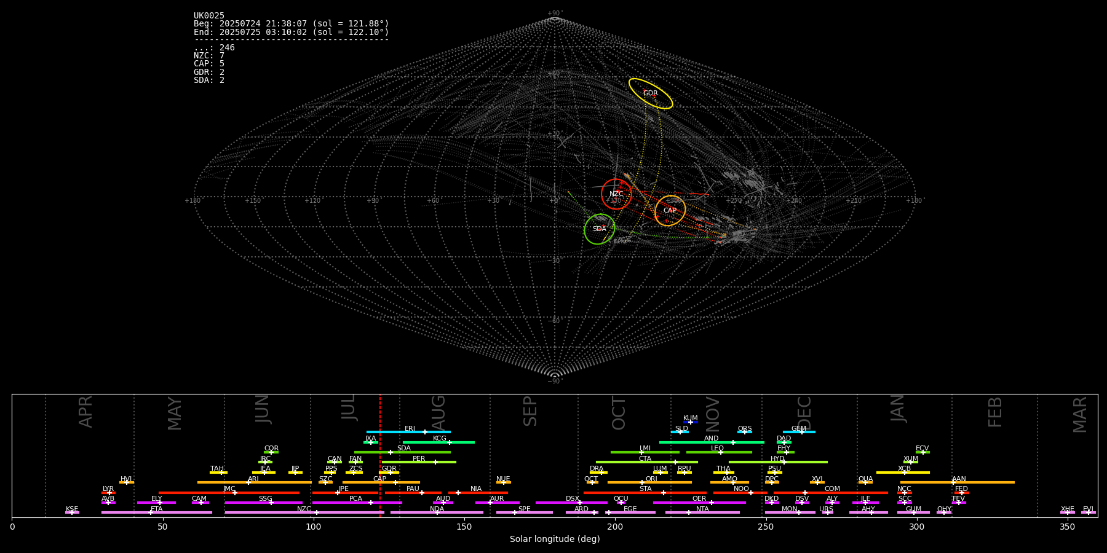The height and width of the screenshot is (553, 1107).
Task: Click the ETA shower bar in timeline
Action: 157,512
